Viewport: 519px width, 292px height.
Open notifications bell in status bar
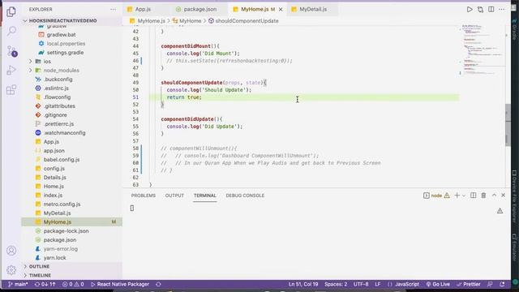pos(502,284)
